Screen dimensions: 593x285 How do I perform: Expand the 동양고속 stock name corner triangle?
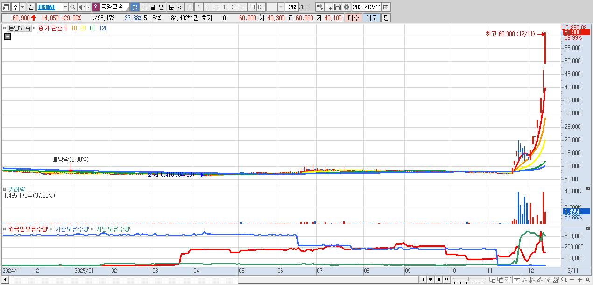point(127,9)
